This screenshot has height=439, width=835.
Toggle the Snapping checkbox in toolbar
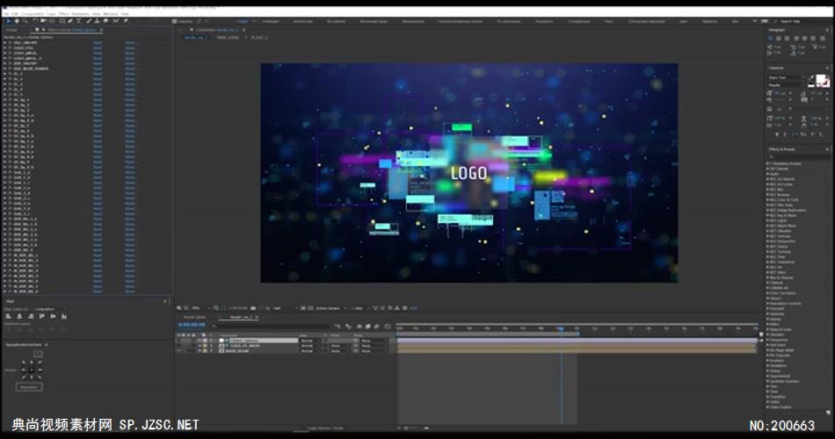click(x=174, y=21)
